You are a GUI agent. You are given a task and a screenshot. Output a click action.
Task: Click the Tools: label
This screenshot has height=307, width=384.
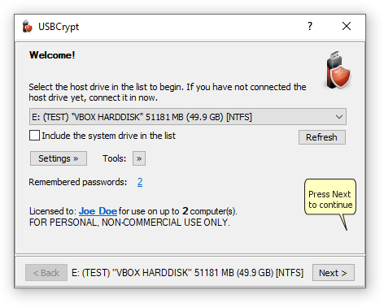click(114, 158)
